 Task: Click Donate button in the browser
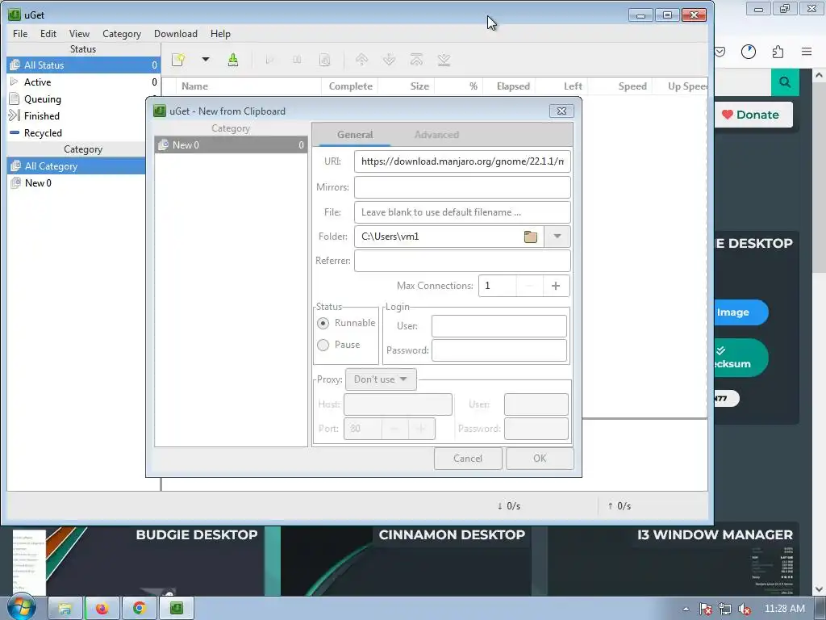click(754, 115)
